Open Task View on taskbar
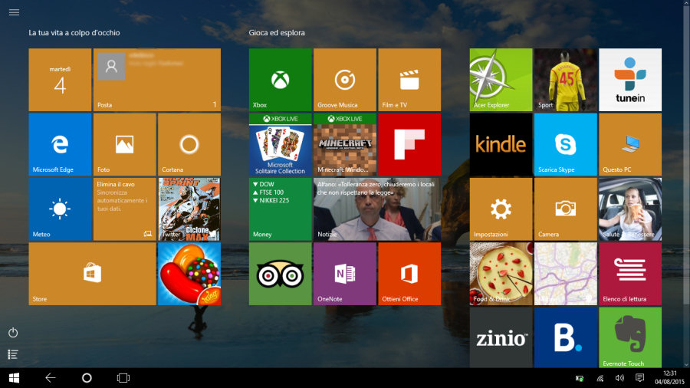The height and width of the screenshot is (388, 690). point(123,378)
